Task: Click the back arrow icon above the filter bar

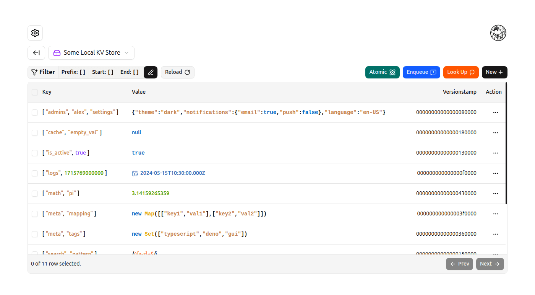Action: coord(36,52)
